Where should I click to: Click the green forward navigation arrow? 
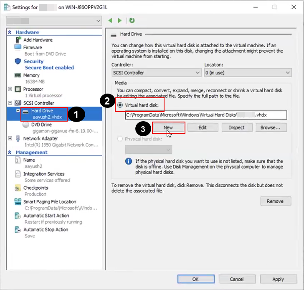click(x=120, y=20)
